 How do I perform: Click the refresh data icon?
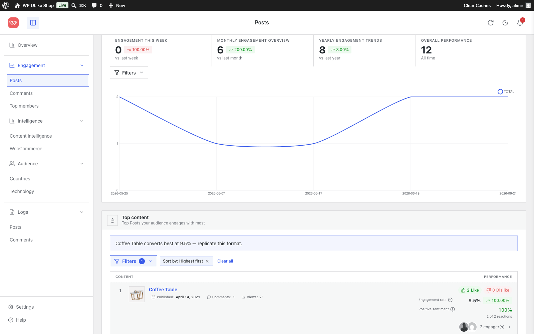pos(491,23)
